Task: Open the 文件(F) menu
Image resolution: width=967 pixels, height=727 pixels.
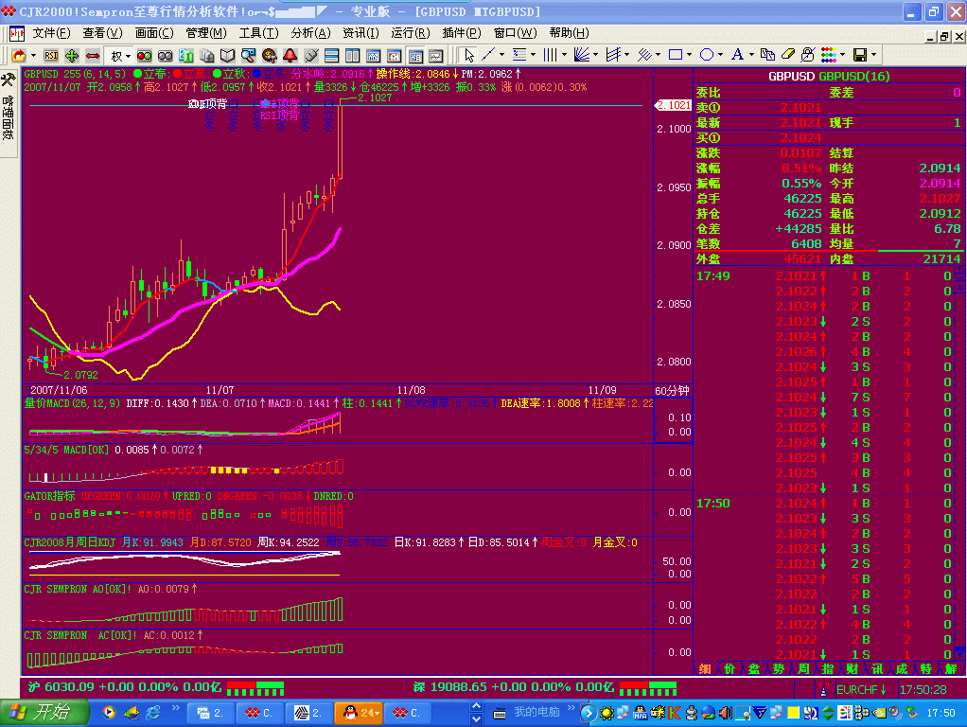Action: pyautogui.click(x=52, y=33)
